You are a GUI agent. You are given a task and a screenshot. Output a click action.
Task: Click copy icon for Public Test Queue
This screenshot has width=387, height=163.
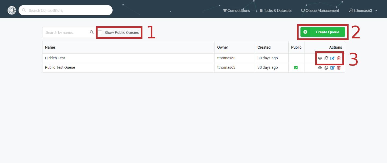click(x=326, y=68)
